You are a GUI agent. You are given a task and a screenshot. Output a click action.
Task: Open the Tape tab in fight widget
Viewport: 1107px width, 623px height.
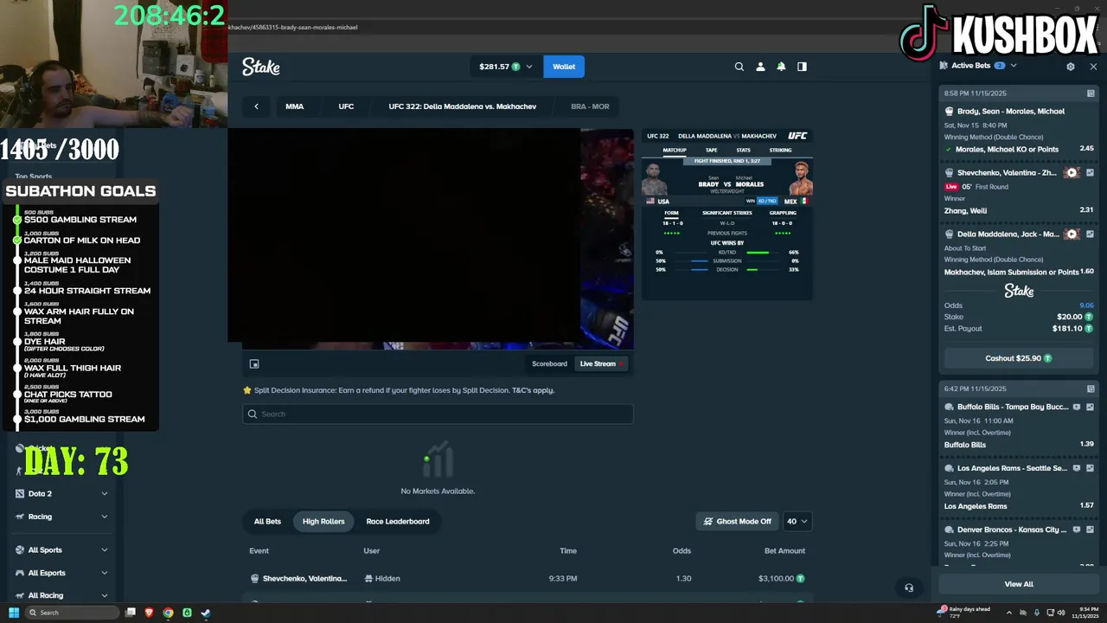click(x=711, y=150)
